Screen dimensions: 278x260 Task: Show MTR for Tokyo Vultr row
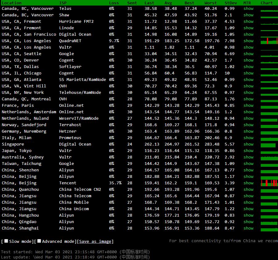248,151
